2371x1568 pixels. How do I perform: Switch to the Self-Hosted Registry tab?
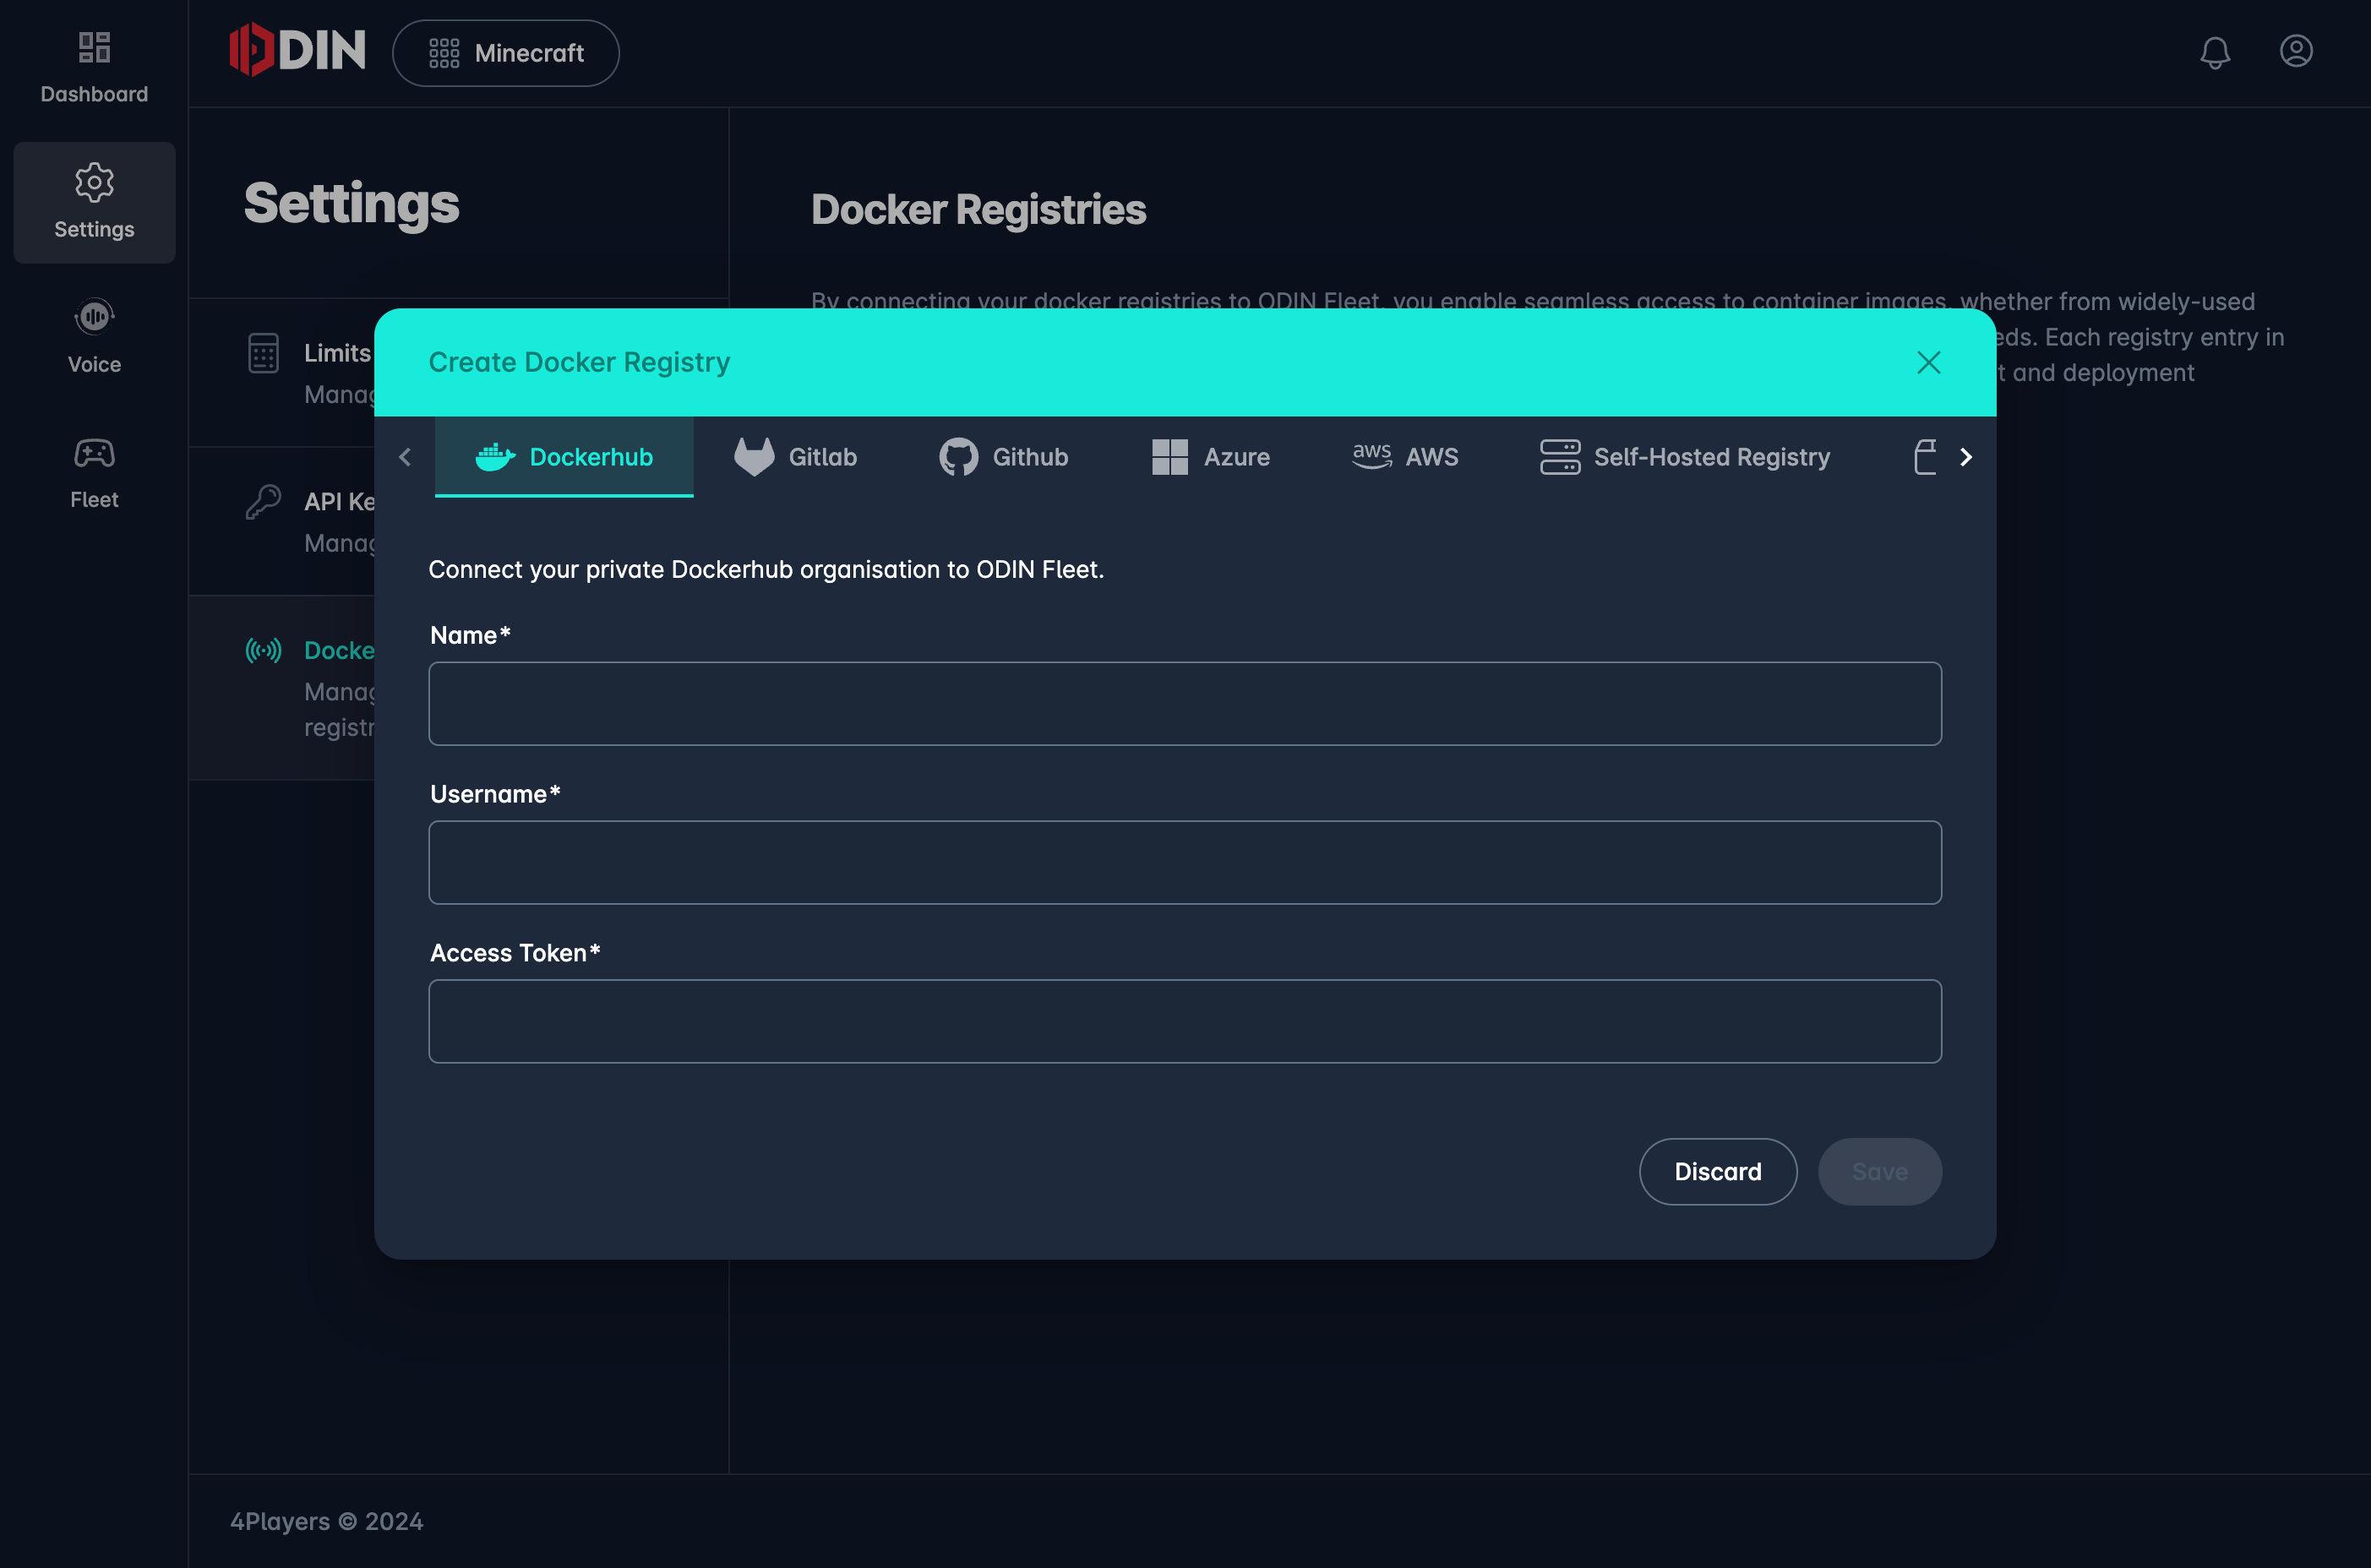point(1685,457)
